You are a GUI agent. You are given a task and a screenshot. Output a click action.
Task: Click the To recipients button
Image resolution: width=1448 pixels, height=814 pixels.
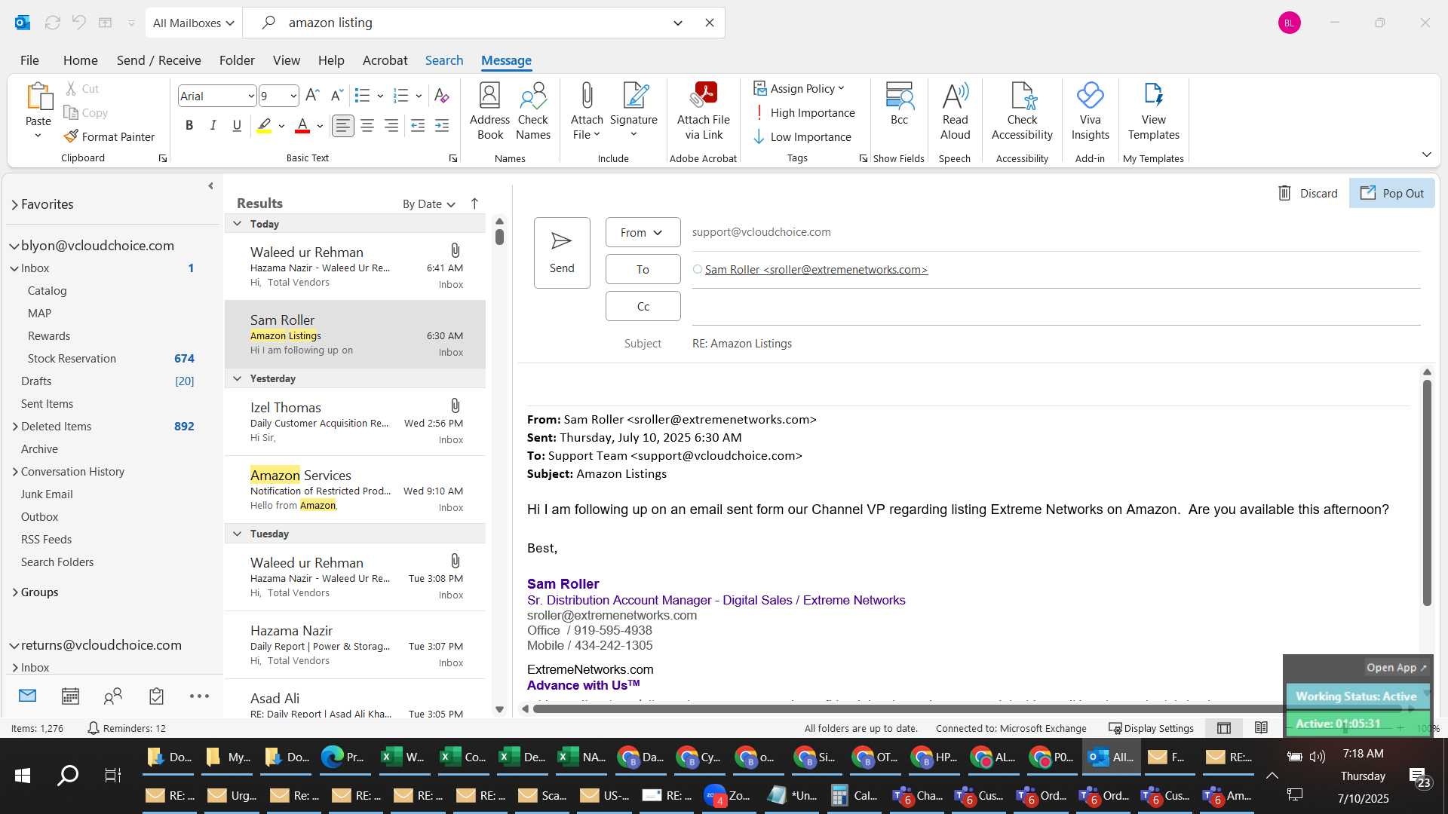(x=643, y=269)
